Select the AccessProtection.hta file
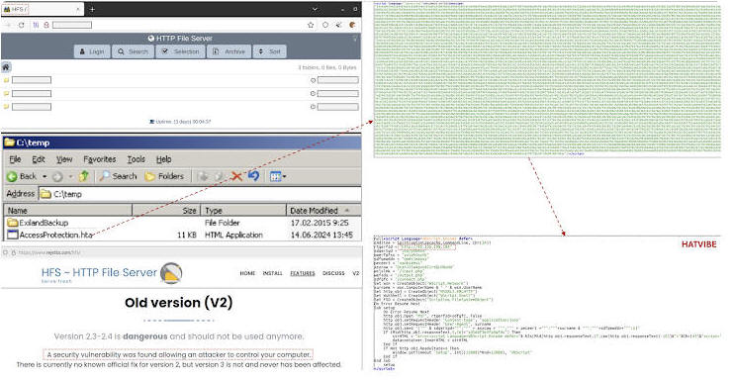Image resolution: width=734 pixels, height=382 pixels. pos(50,235)
